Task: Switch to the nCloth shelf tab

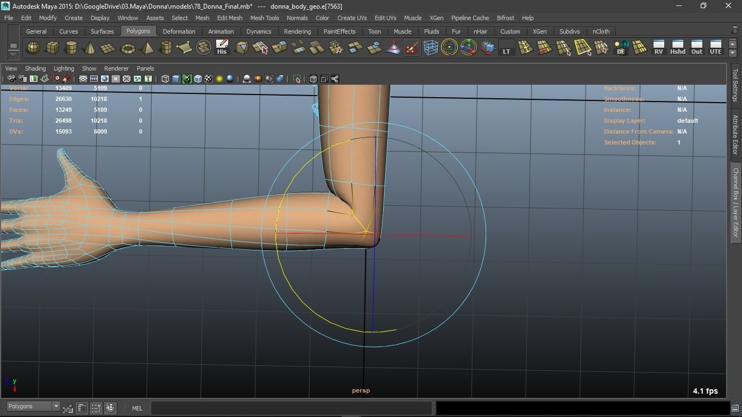Action: pos(601,31)
